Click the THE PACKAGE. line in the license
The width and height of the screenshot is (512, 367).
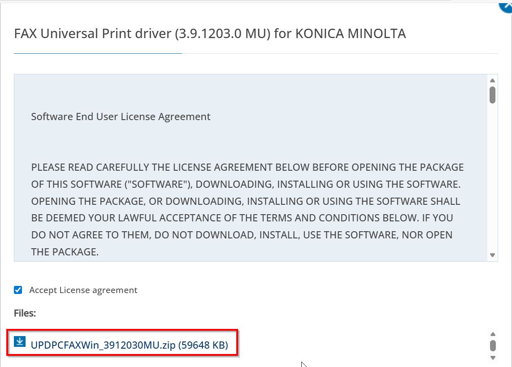(x=65, y=252)
